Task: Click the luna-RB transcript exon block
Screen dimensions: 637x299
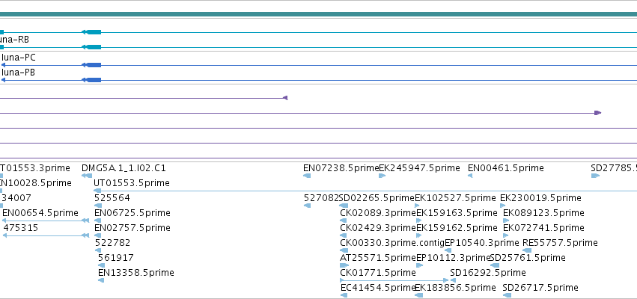Action: (91, 48)
